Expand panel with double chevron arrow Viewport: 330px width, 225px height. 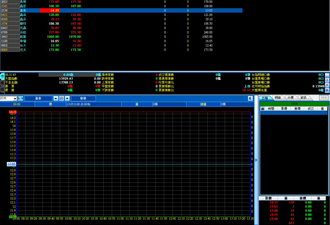click(256, 160)
